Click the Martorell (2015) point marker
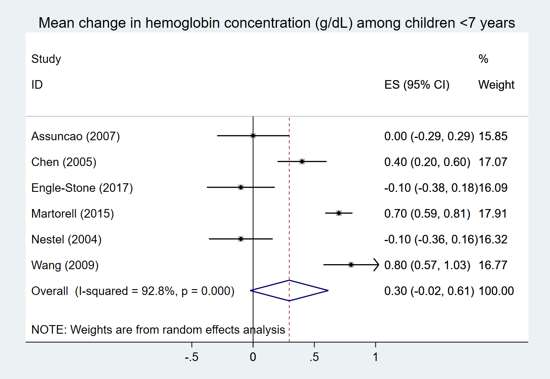The image size is (550, 379). coord(339,213)
